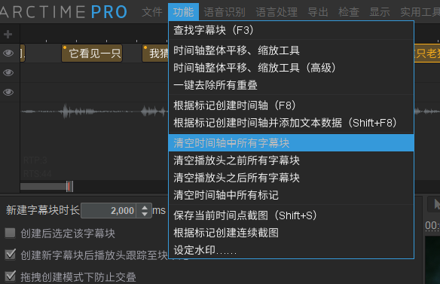Open the 显示 menu
This screenshot has width=440, height=284.
(x=380, y=12)
